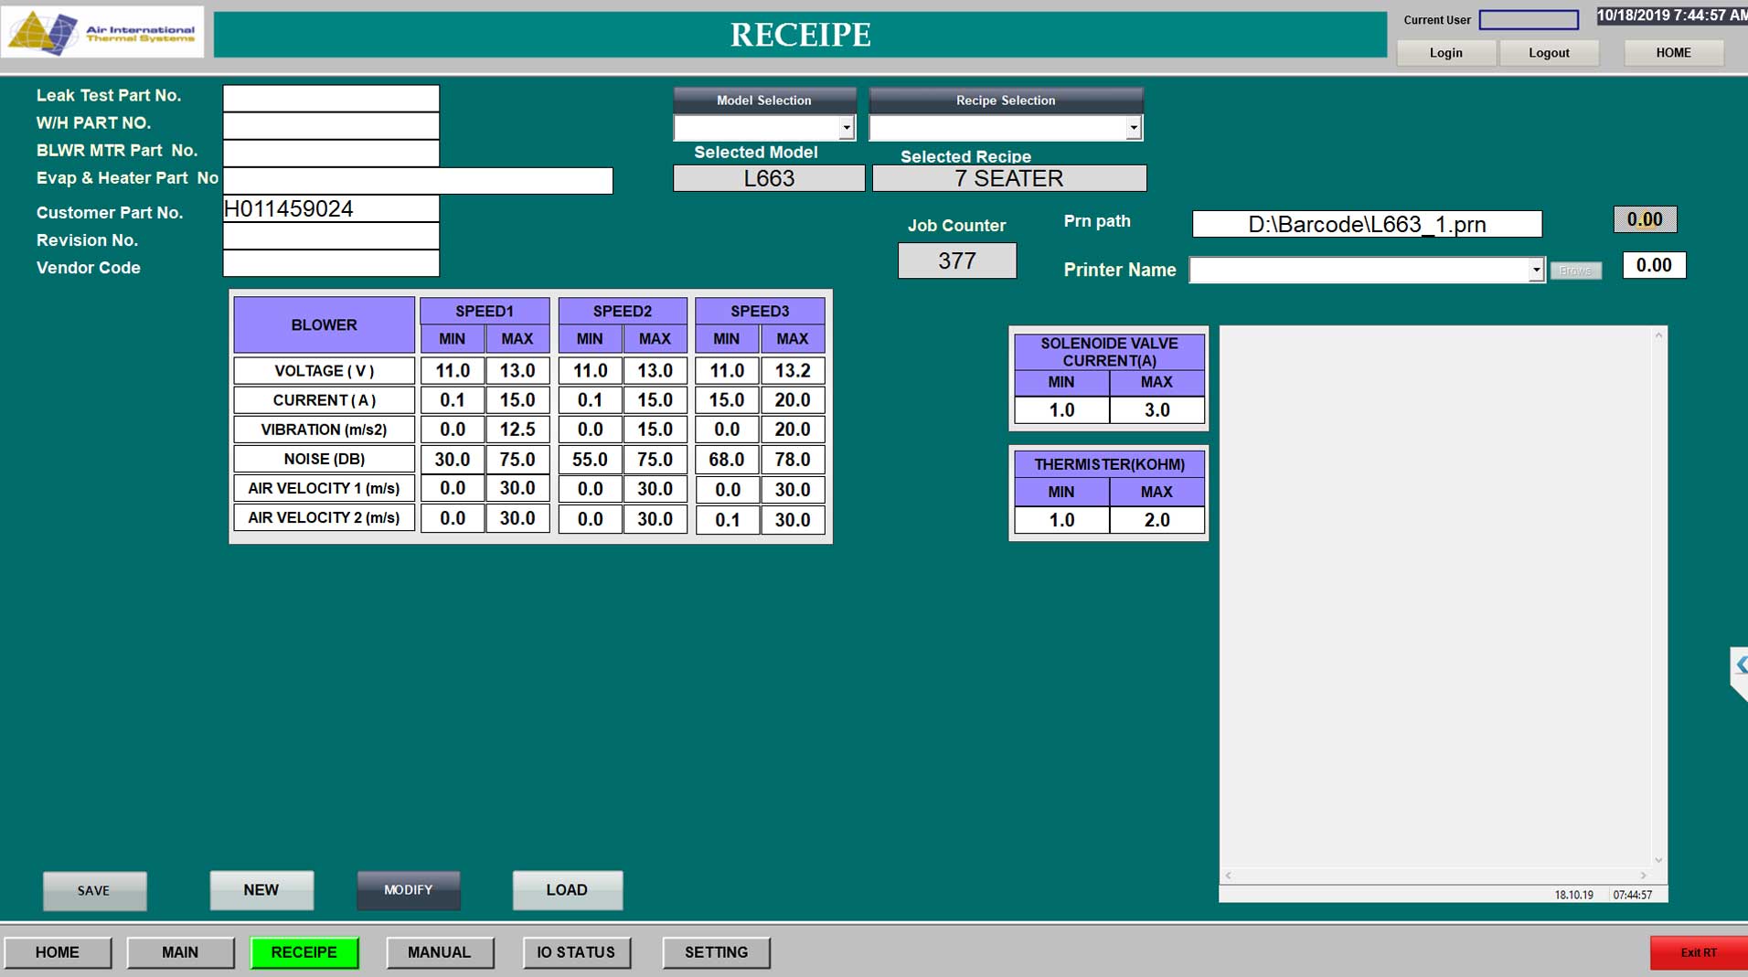
Task: Expand the Printer Name dropdown
Action: point(1535,270)
